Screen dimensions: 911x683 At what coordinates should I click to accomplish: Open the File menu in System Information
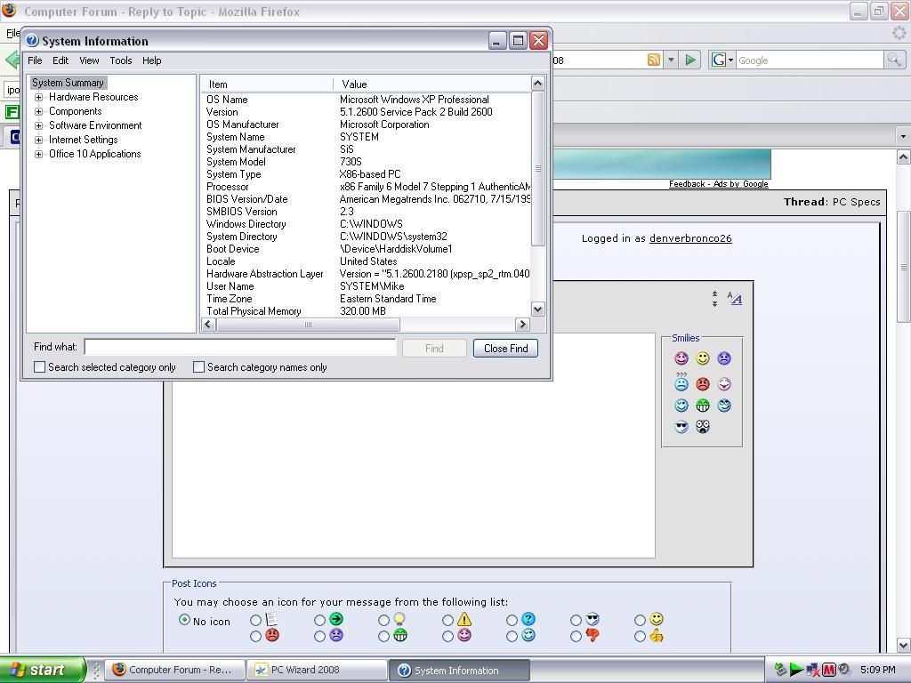pyautogui.click(x=35, y=60)
